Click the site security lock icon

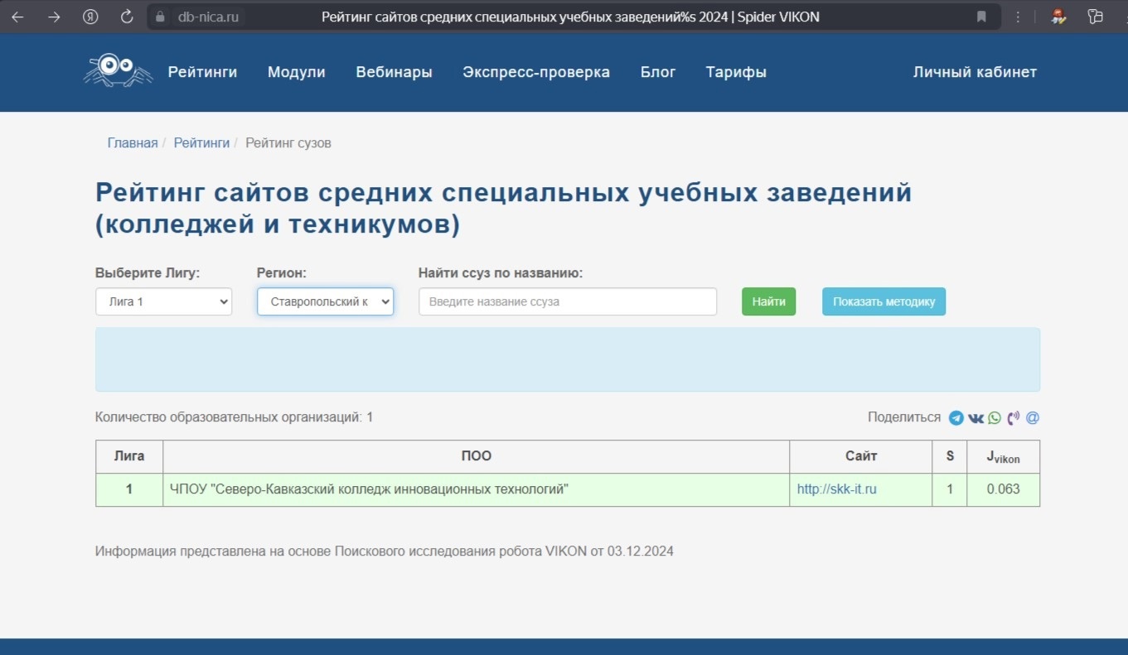pos(161,17)
